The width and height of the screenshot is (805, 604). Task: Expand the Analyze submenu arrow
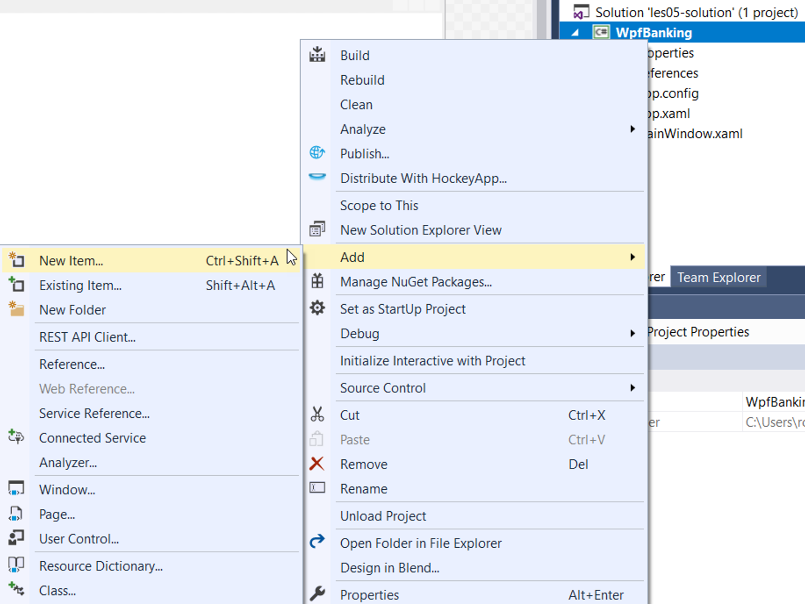[x=632, y=129]
